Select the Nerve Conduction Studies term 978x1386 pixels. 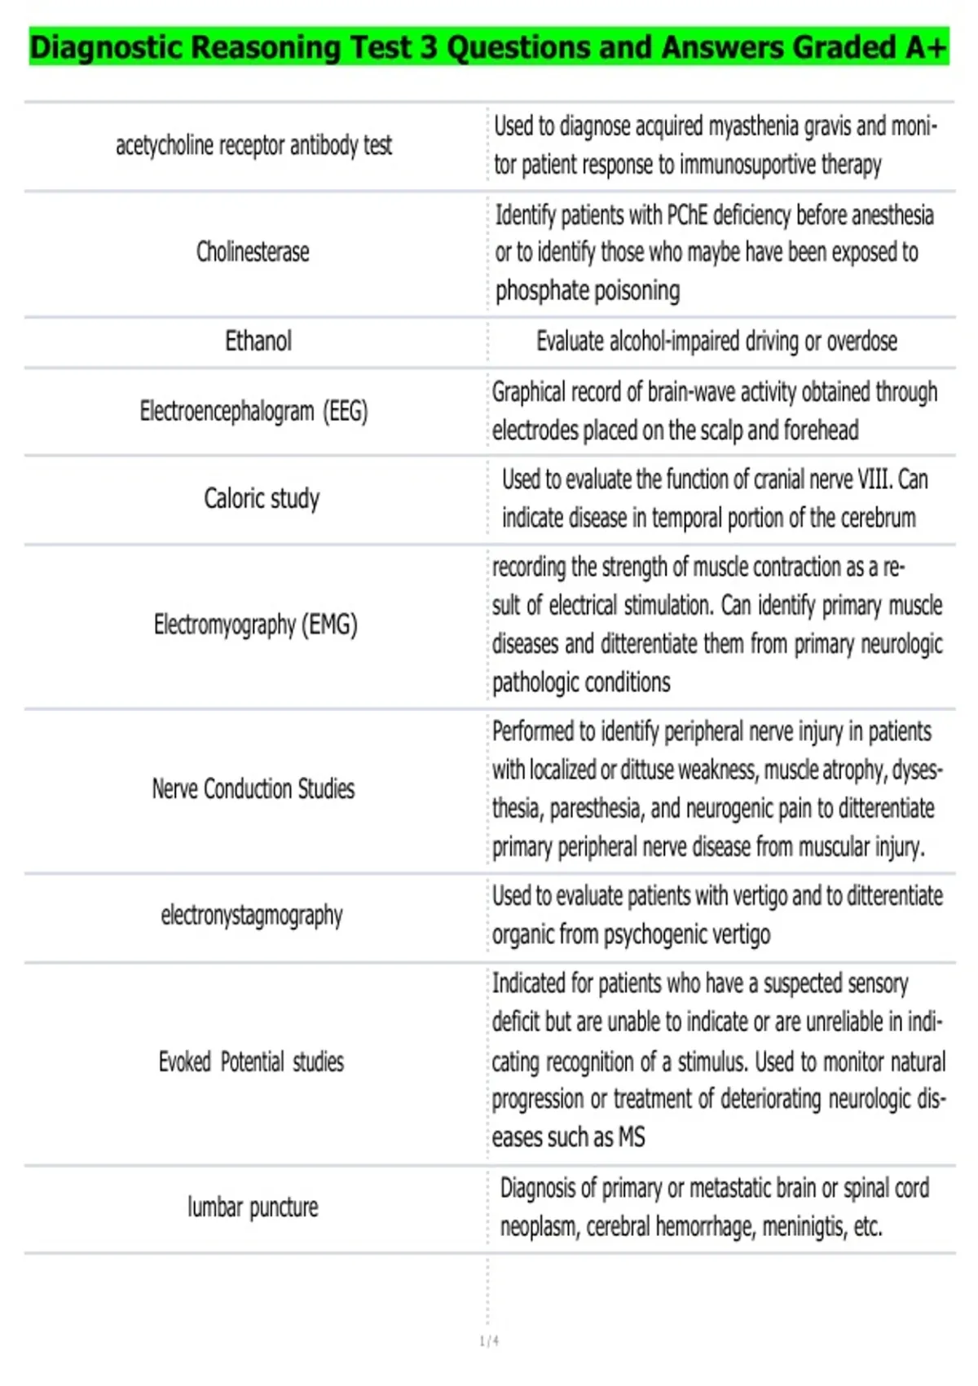[x=253, y=788]
